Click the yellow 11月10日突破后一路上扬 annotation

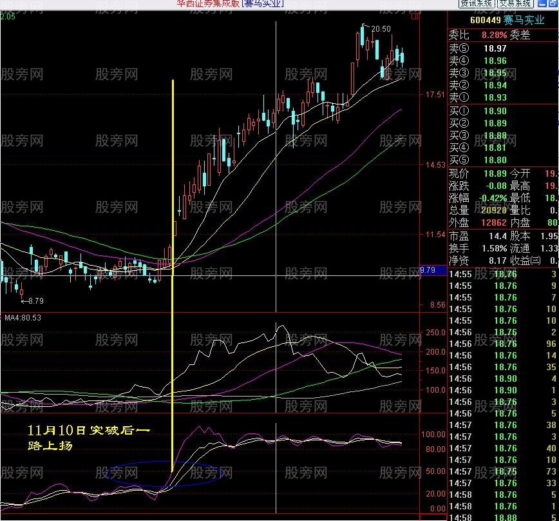tap(89, 437)
